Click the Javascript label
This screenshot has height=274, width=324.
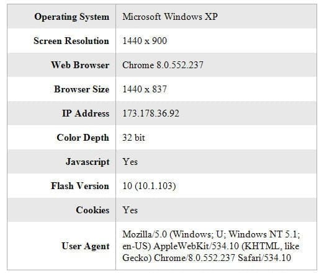88,162
